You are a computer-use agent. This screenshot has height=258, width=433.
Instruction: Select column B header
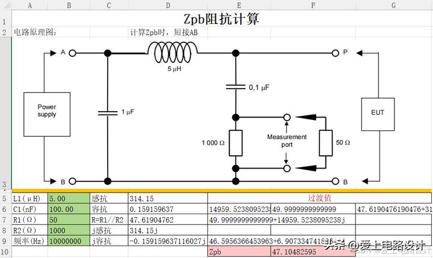tap(69, 5)
